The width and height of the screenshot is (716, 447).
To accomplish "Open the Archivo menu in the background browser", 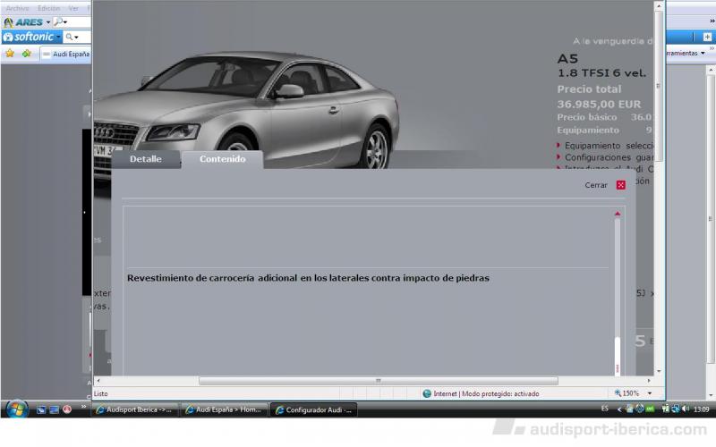I will (x=17, y=8).
